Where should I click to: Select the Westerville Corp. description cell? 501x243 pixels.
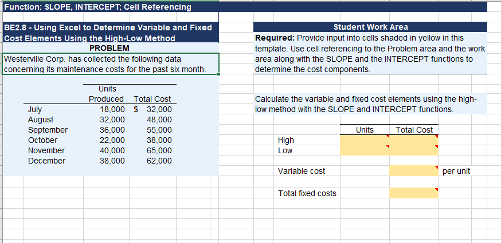coord(111,64)
